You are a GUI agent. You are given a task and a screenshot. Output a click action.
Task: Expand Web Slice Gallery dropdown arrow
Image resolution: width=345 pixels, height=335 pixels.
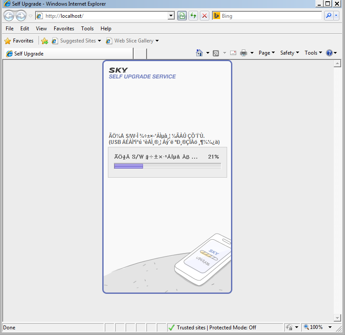pos(157,41)
